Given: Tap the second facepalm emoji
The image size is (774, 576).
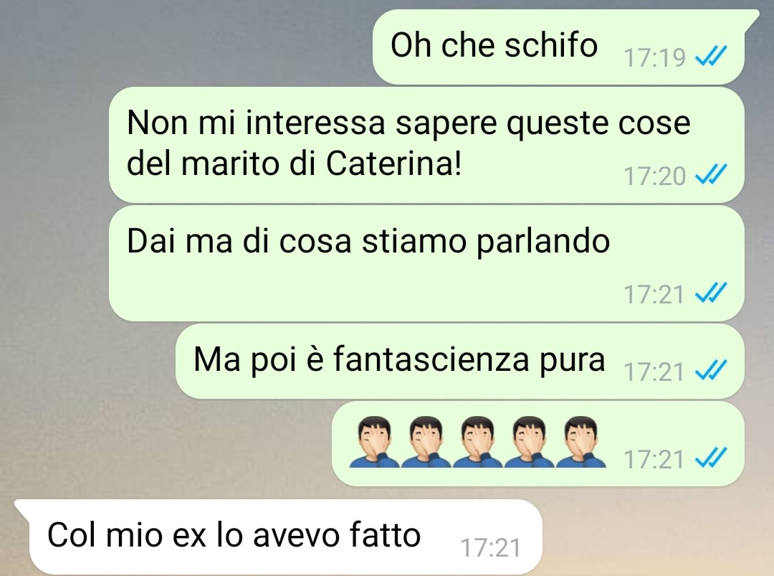Looking at the screenshot, I should pos(426,442).
